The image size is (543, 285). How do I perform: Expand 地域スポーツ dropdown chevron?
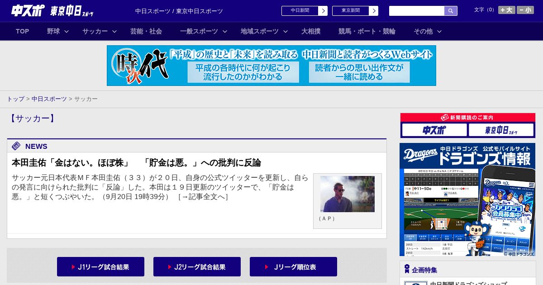286,31
